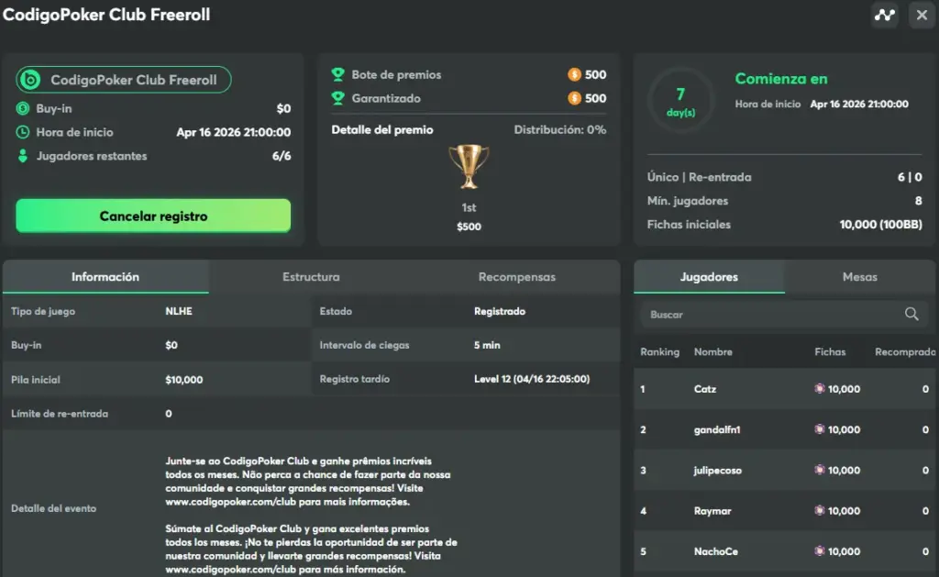This screenshot has width=939, height=577.
Task: Click the Detalle del evento label
Action: tap(53, 508)
